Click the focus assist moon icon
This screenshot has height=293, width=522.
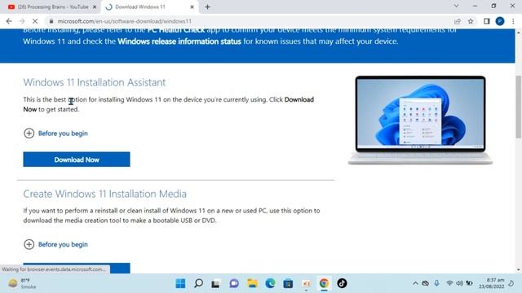511,283
